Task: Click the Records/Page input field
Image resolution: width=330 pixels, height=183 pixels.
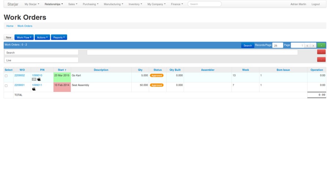Action: 278,45
